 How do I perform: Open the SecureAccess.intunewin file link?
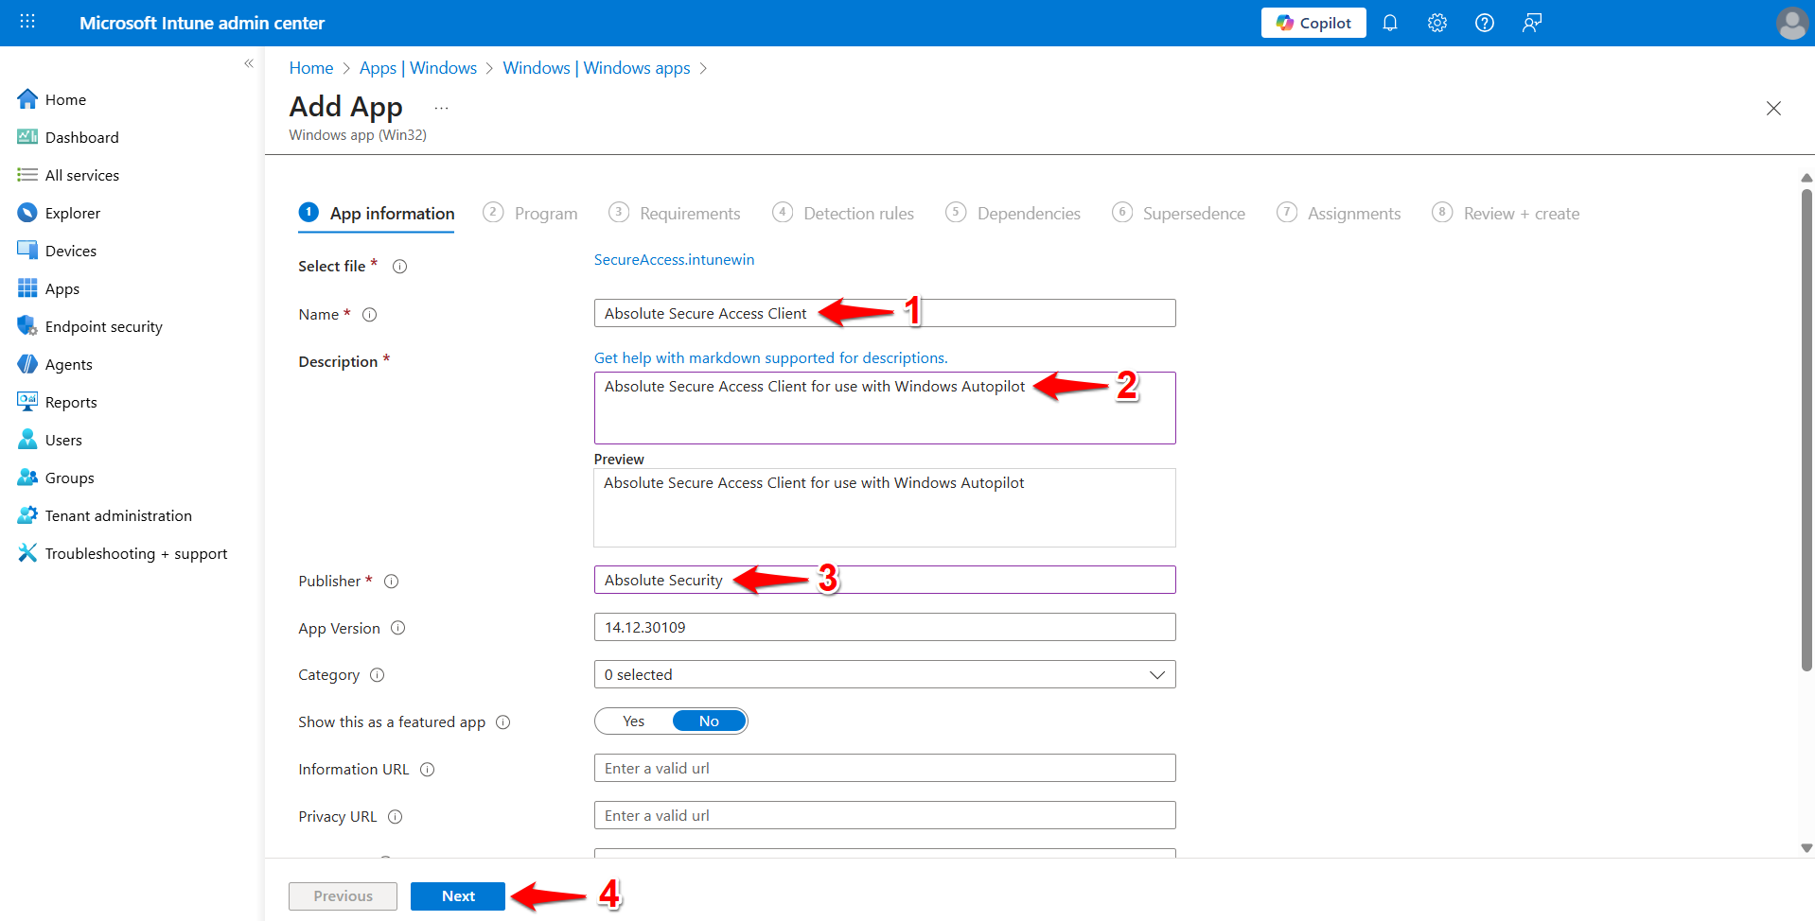coord(674,259)
